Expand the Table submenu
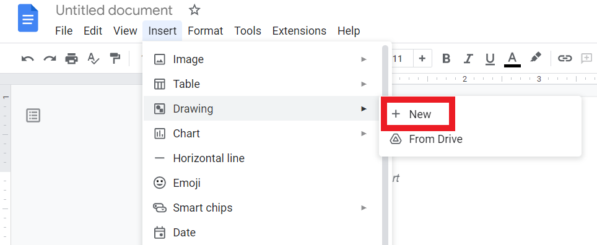The image size is (597, 245). (261, 84)
